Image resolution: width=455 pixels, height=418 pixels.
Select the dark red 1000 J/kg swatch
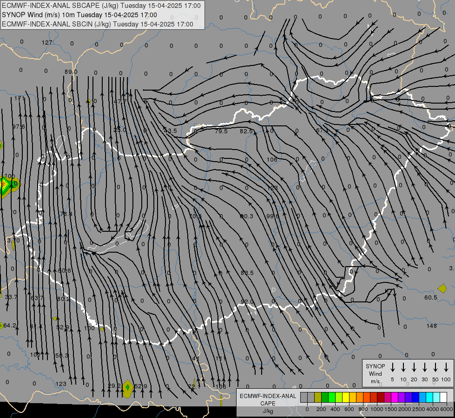pos(381,398)
